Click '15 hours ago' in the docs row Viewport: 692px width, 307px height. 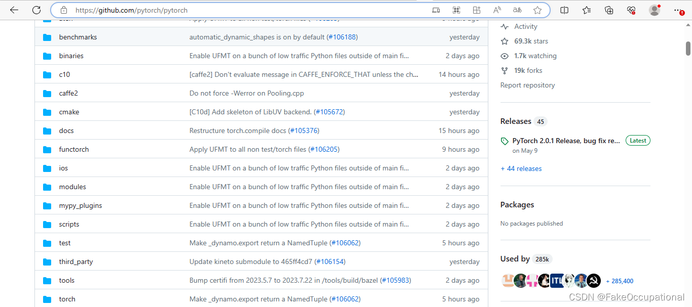pos(459,130)
